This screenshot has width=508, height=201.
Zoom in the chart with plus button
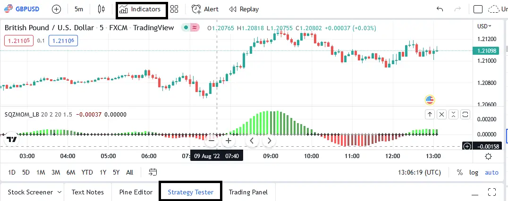pyautogui.click(x=229, y=141)
